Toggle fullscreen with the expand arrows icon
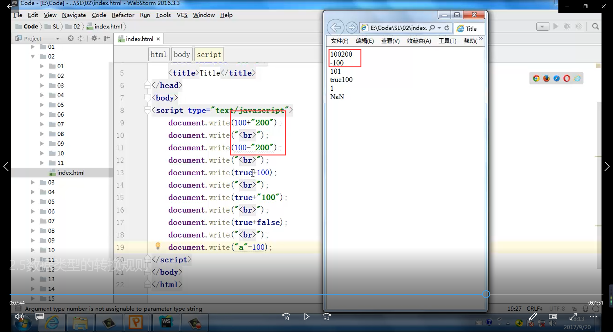This screenshot has height=332, width=613. (573, 317)
